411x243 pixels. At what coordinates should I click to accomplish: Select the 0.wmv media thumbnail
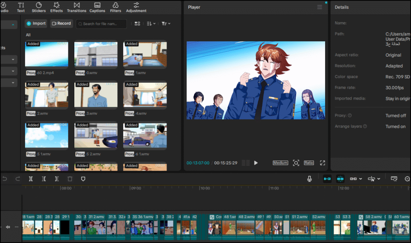point(96,54)
